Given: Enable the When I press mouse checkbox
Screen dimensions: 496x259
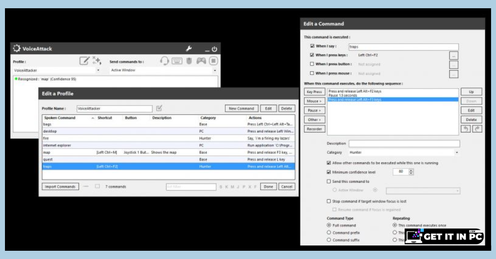Looking at the screenshot, I should pyautogui.click(x=312, y=73).
